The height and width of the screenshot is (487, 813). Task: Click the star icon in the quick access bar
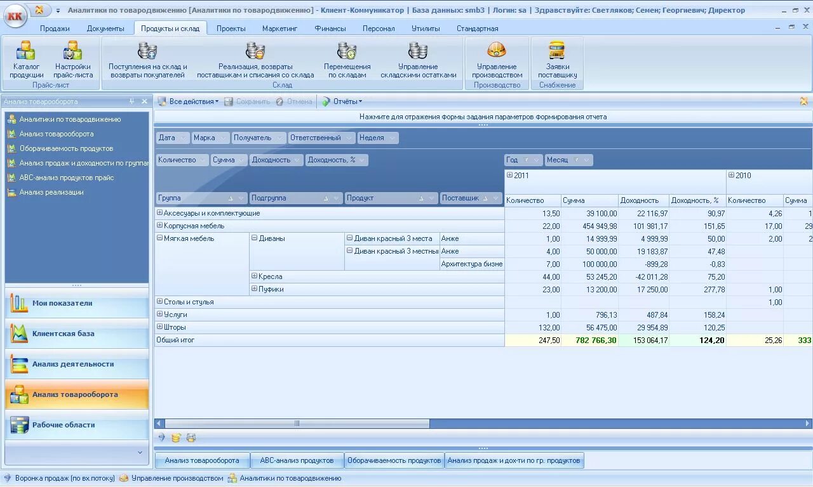(39, 10)
